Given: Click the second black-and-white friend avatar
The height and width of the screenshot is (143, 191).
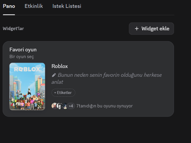Looking at the screenshot, I should click(60, 106).
